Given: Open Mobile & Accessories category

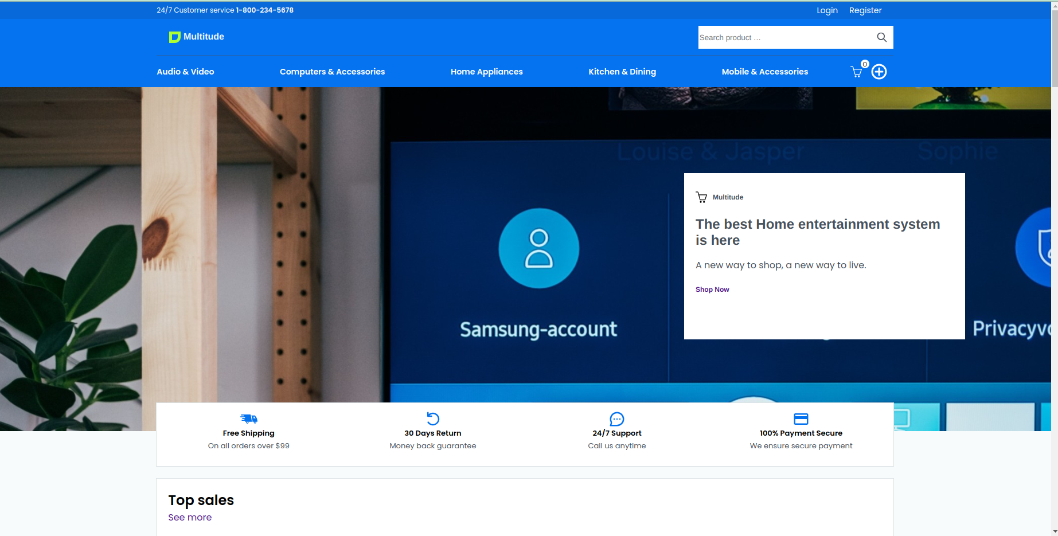Looking at the screenshot, I should [x=764, y=72].
